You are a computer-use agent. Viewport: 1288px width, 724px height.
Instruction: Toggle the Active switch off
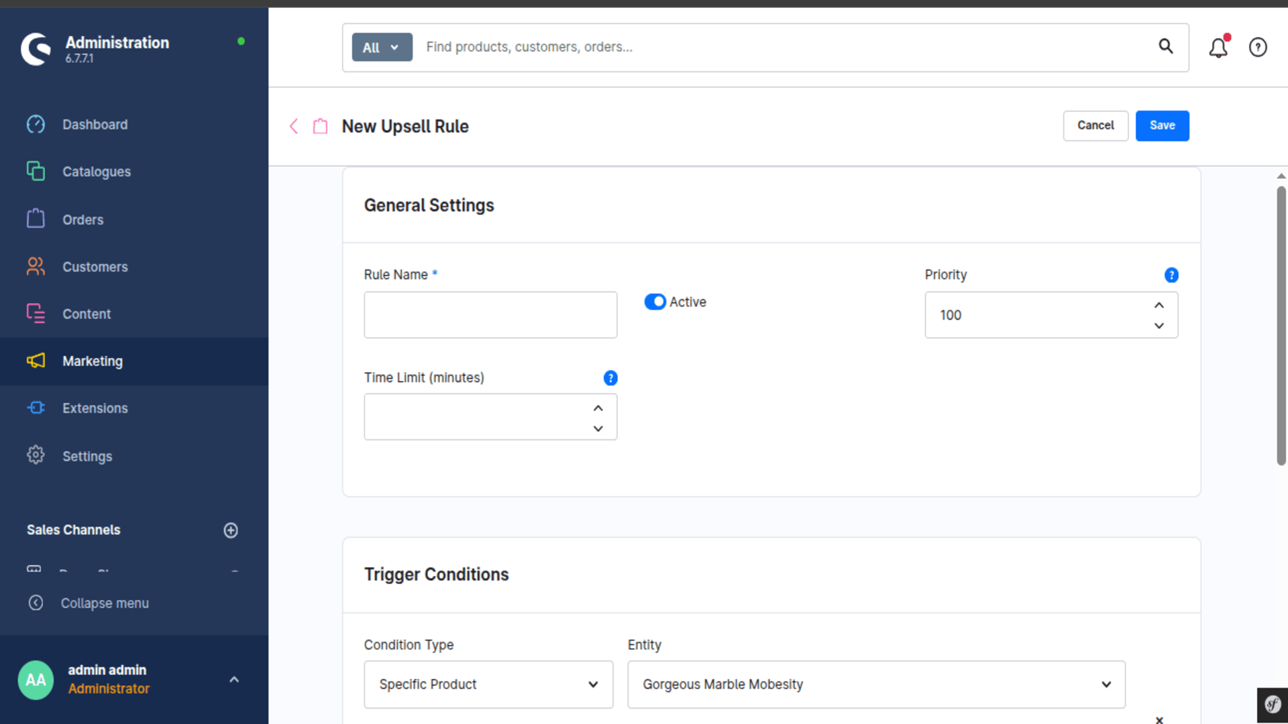tap(655, 302)
